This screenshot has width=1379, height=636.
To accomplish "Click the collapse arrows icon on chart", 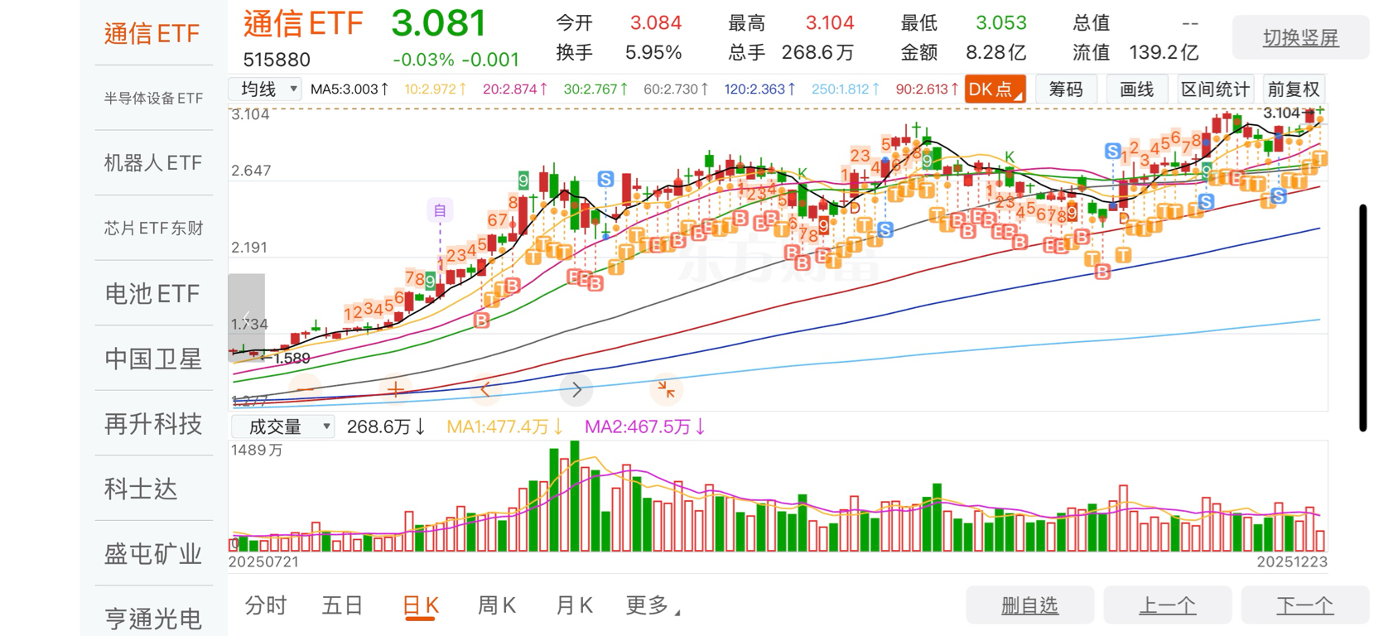I will tap(666, 389).
